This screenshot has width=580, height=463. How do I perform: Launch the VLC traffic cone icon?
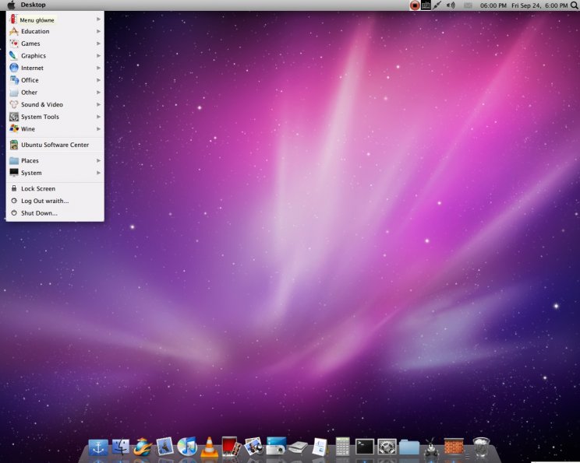click(x=209, y=447)
